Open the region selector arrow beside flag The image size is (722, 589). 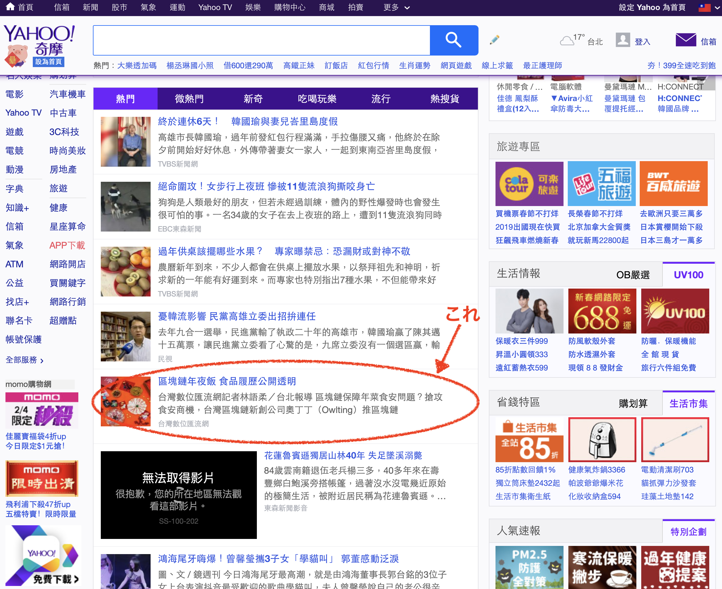click(x=717, y=8)
